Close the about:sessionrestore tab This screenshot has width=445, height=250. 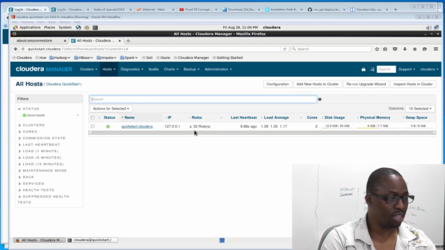(x=65, y=41)
